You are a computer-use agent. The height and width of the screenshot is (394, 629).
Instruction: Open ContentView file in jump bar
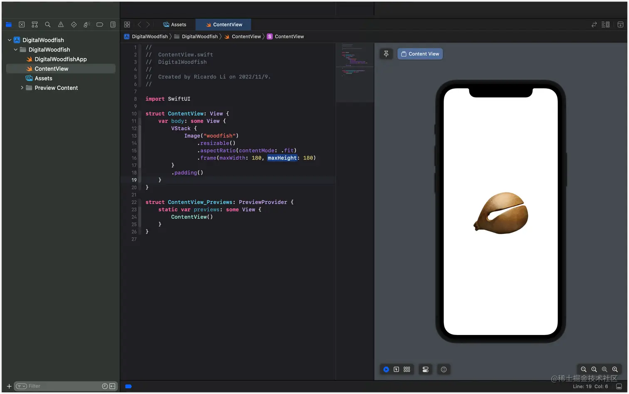(x=243, y=37)
